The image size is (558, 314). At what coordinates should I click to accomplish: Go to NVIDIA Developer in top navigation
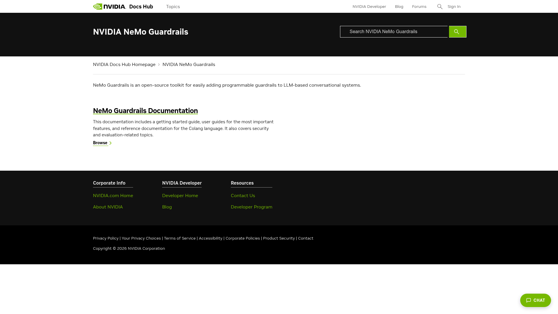coord(369,6)
